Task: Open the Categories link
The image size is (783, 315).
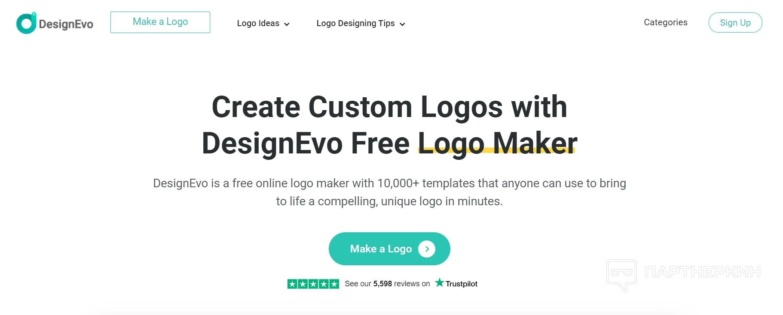Action: (x=665, y=22)
